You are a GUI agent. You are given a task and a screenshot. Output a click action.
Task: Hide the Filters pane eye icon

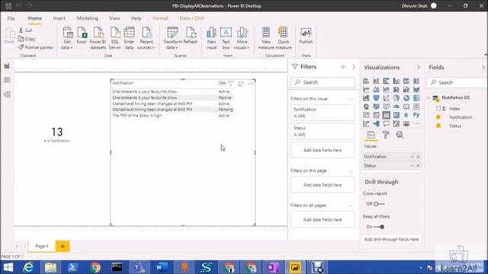[343, 67]
